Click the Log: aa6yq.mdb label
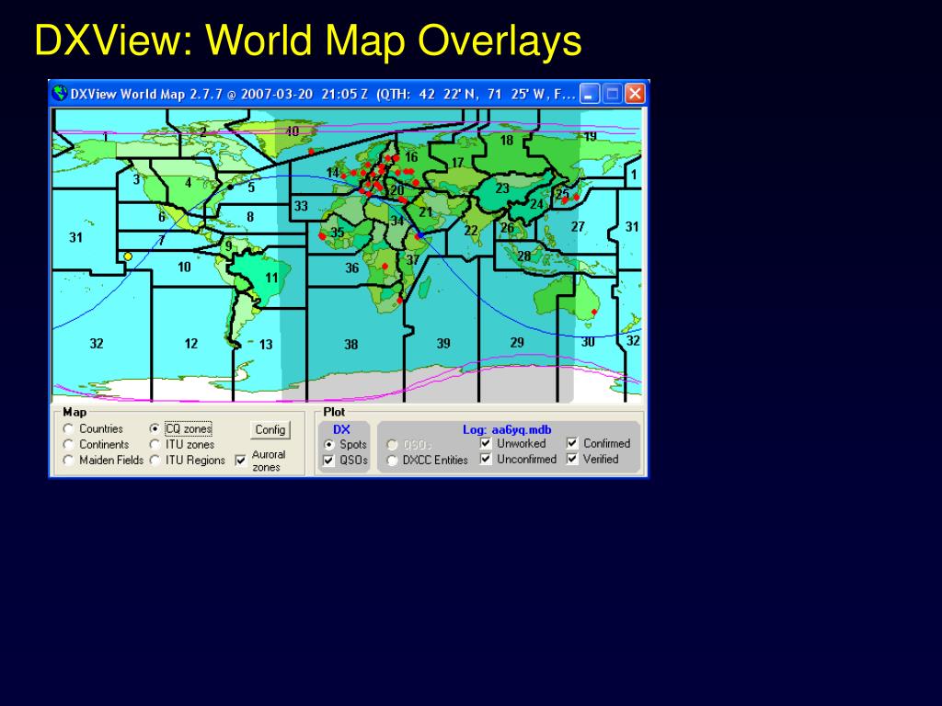This screenshot has width=942, height=706. click(507, 430)
